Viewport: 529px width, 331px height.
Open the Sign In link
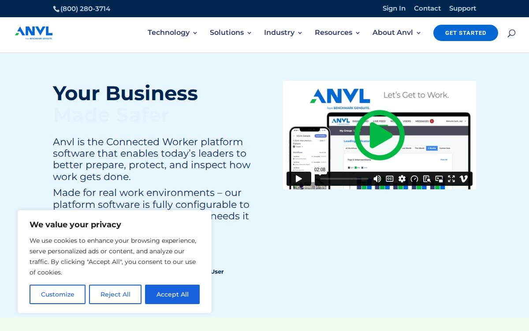tap(394, 8)
